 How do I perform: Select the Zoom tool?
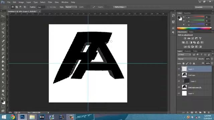coord(3,95)
